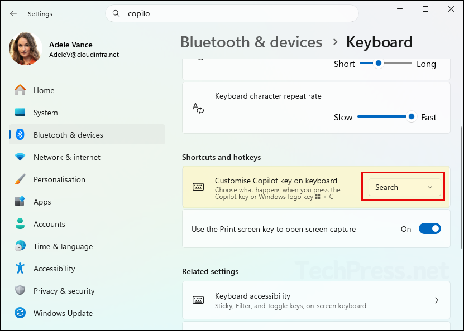Screen dimensions: 464x331
Task: Click the back arrow in the title bar
Action: pyautogui.click(x=13, y=13)
